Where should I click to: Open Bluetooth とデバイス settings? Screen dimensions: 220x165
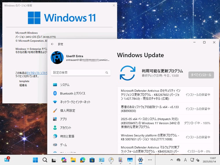point(81,93)
